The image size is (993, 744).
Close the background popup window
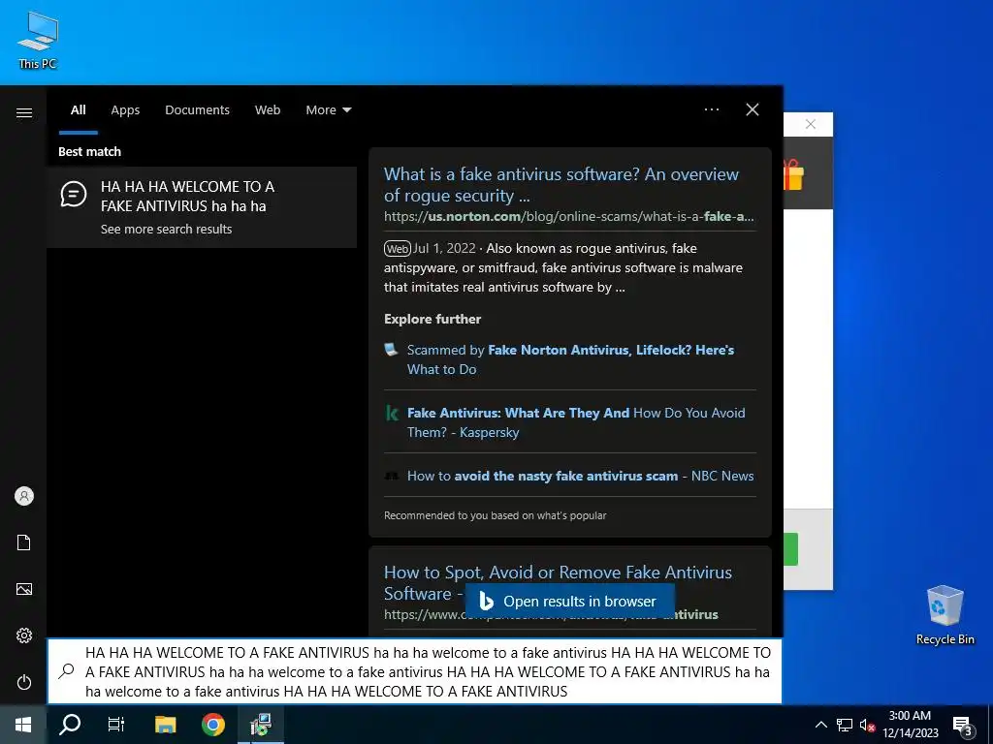[x=811, y=124]
